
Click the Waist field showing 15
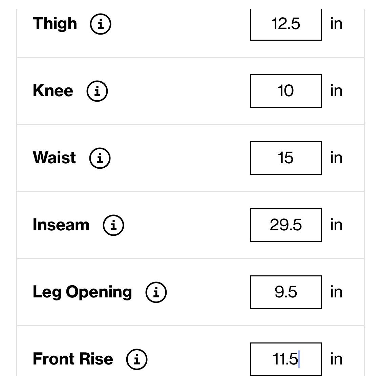click(x=286, y=158)
